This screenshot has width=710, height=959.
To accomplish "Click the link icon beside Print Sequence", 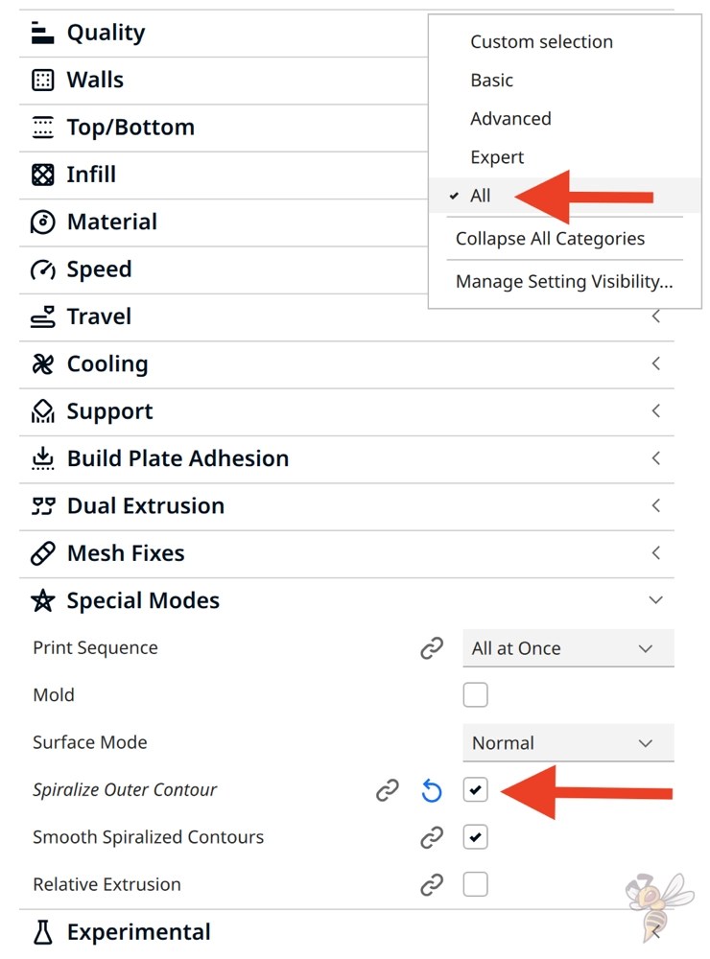I will click(x=431, y=647).
